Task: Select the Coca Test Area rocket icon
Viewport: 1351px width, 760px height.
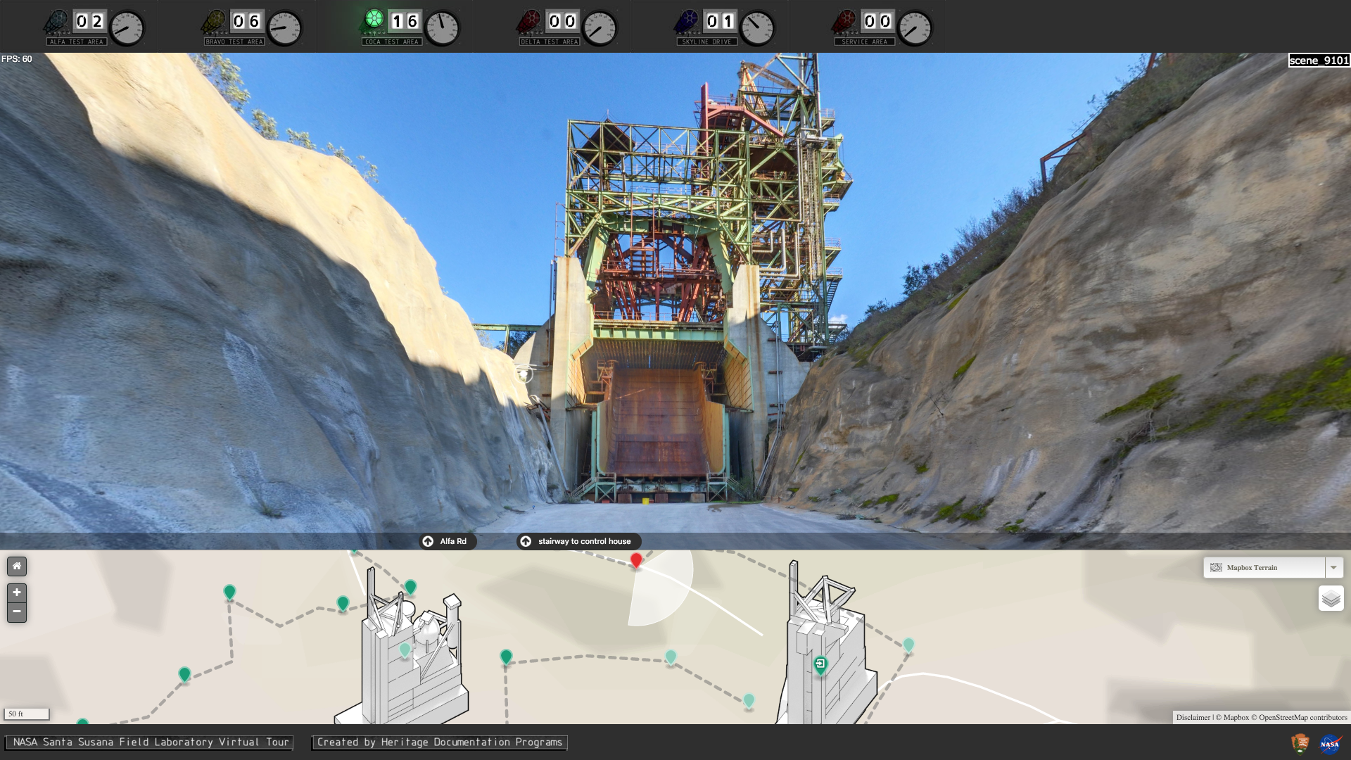Action: tap(372, 21)
